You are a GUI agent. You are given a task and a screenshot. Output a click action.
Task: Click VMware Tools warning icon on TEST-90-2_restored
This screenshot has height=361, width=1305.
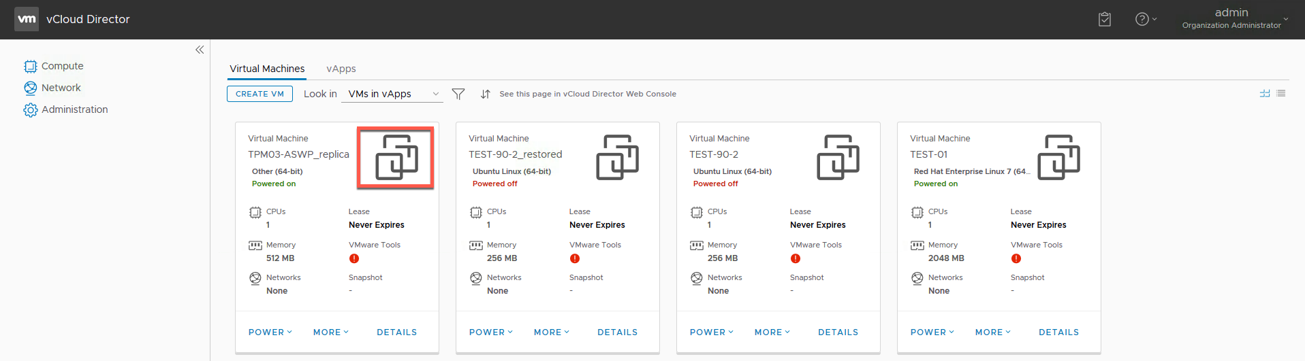coord(575,258)
